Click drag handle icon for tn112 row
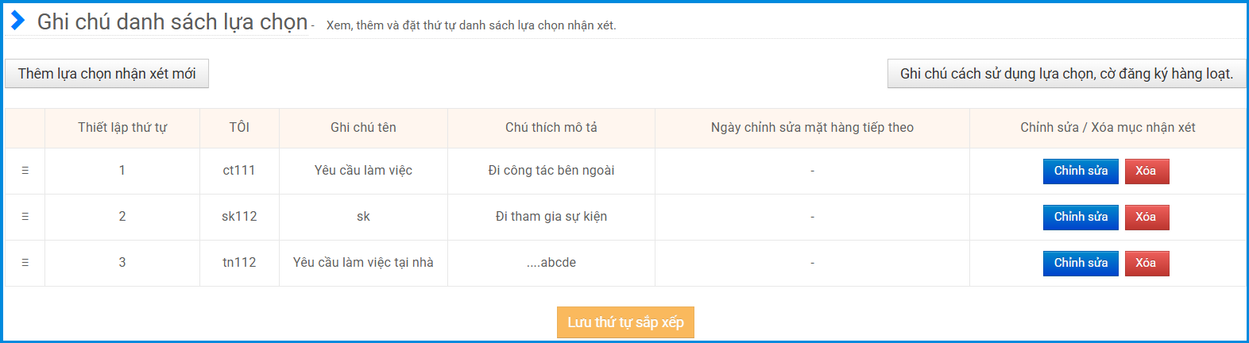This screenshot has height=343, width=1249. point(25,263)
